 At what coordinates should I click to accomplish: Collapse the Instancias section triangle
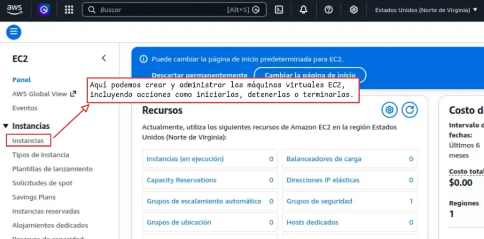pos(6,126)
